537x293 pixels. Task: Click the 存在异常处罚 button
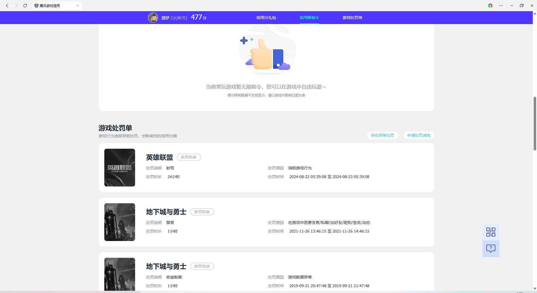[382, 136]
